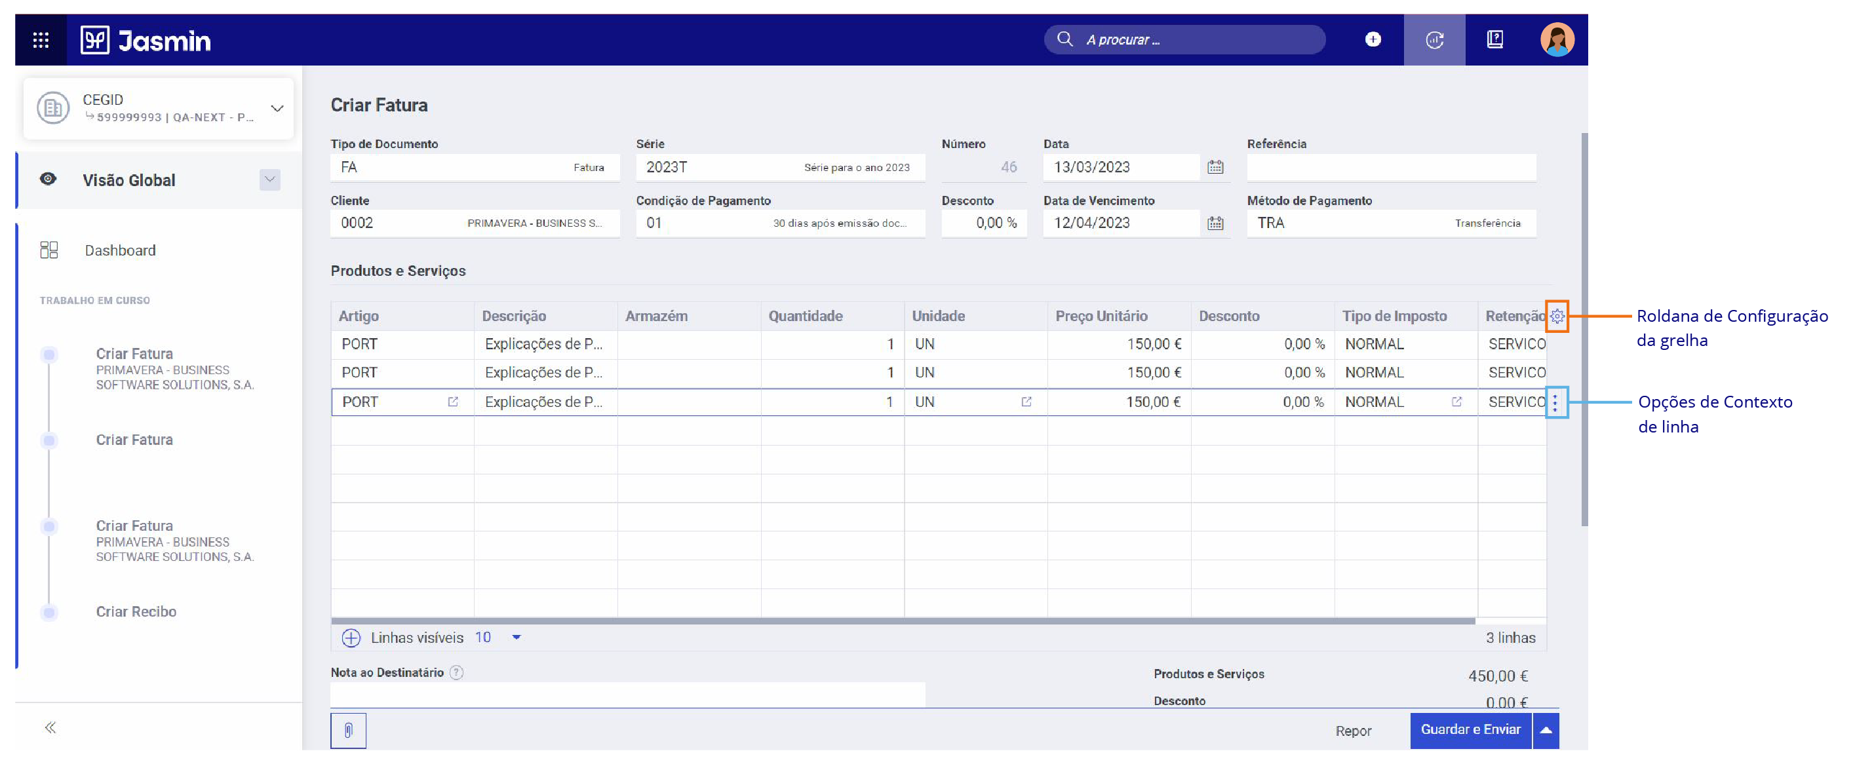This screenshot has height=768, width=1855.
Task: Open row context options three dots
Action: (1555, 402)
